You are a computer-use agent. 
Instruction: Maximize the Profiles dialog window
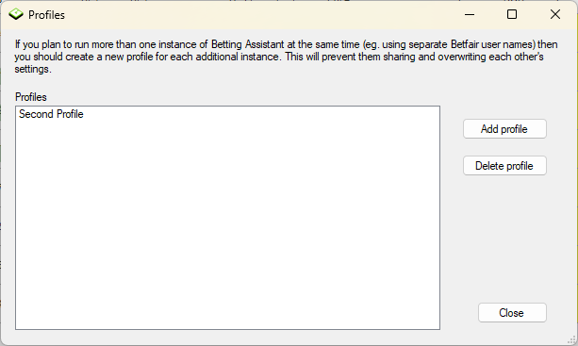[512, 14]
